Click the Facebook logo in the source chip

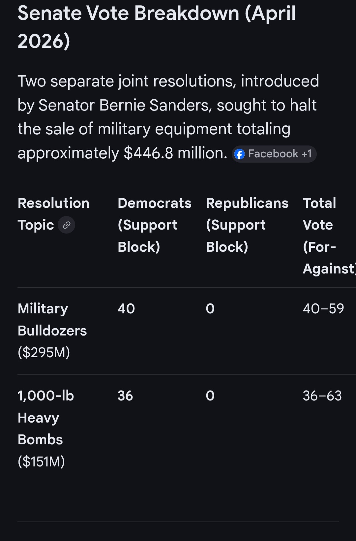pyautogui.click(x=240, y=154)
